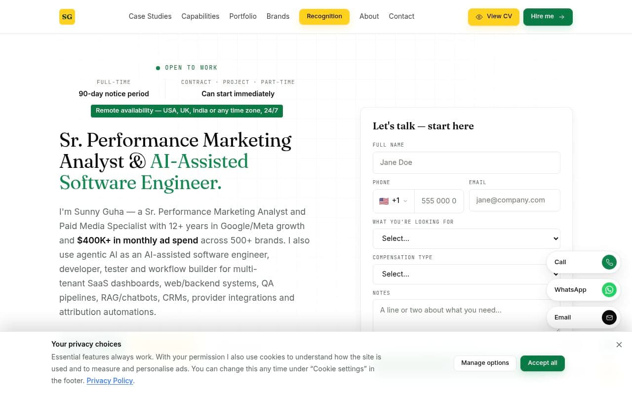Screen dimensions: 632x395
Task: Focus the Notes text area
Action: [467, 316]
